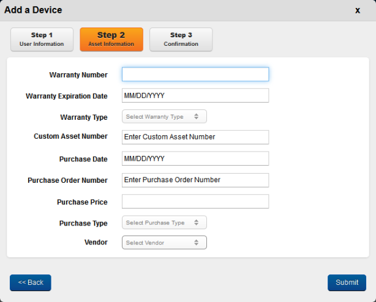
Task: Focus the Purchase Price field
Action: [195, 202]
